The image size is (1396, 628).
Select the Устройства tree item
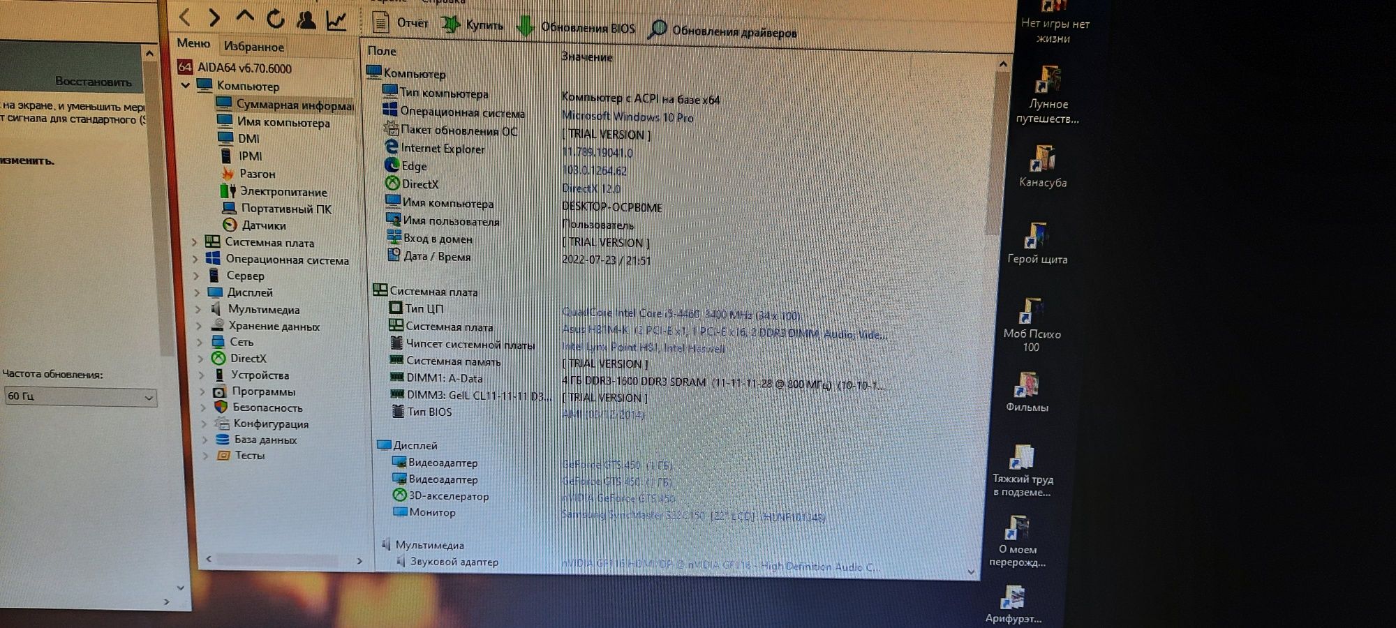click(251, 375)
